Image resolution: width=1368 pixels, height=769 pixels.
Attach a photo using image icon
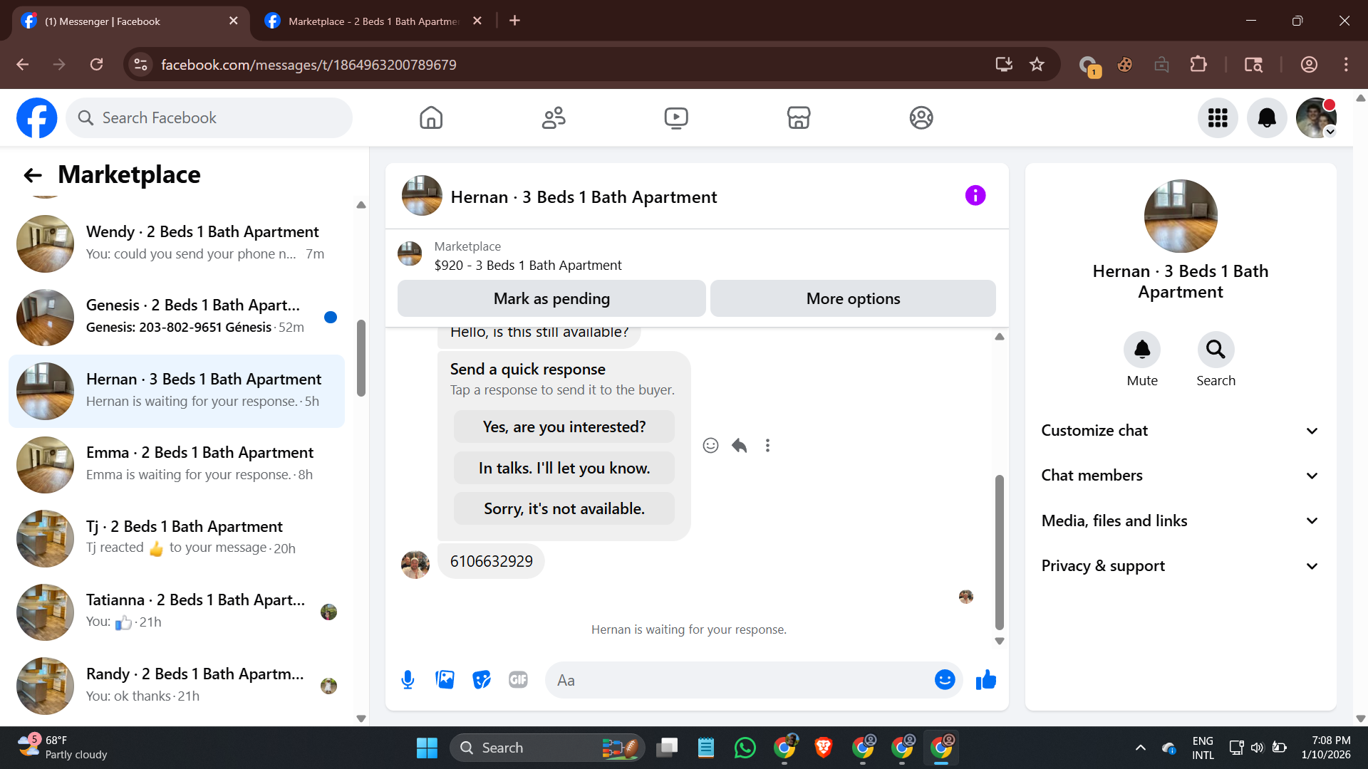[x=445, y=680]
